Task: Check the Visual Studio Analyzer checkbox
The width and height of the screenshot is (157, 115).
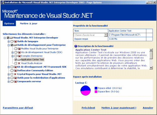Action: coord(16,63)
